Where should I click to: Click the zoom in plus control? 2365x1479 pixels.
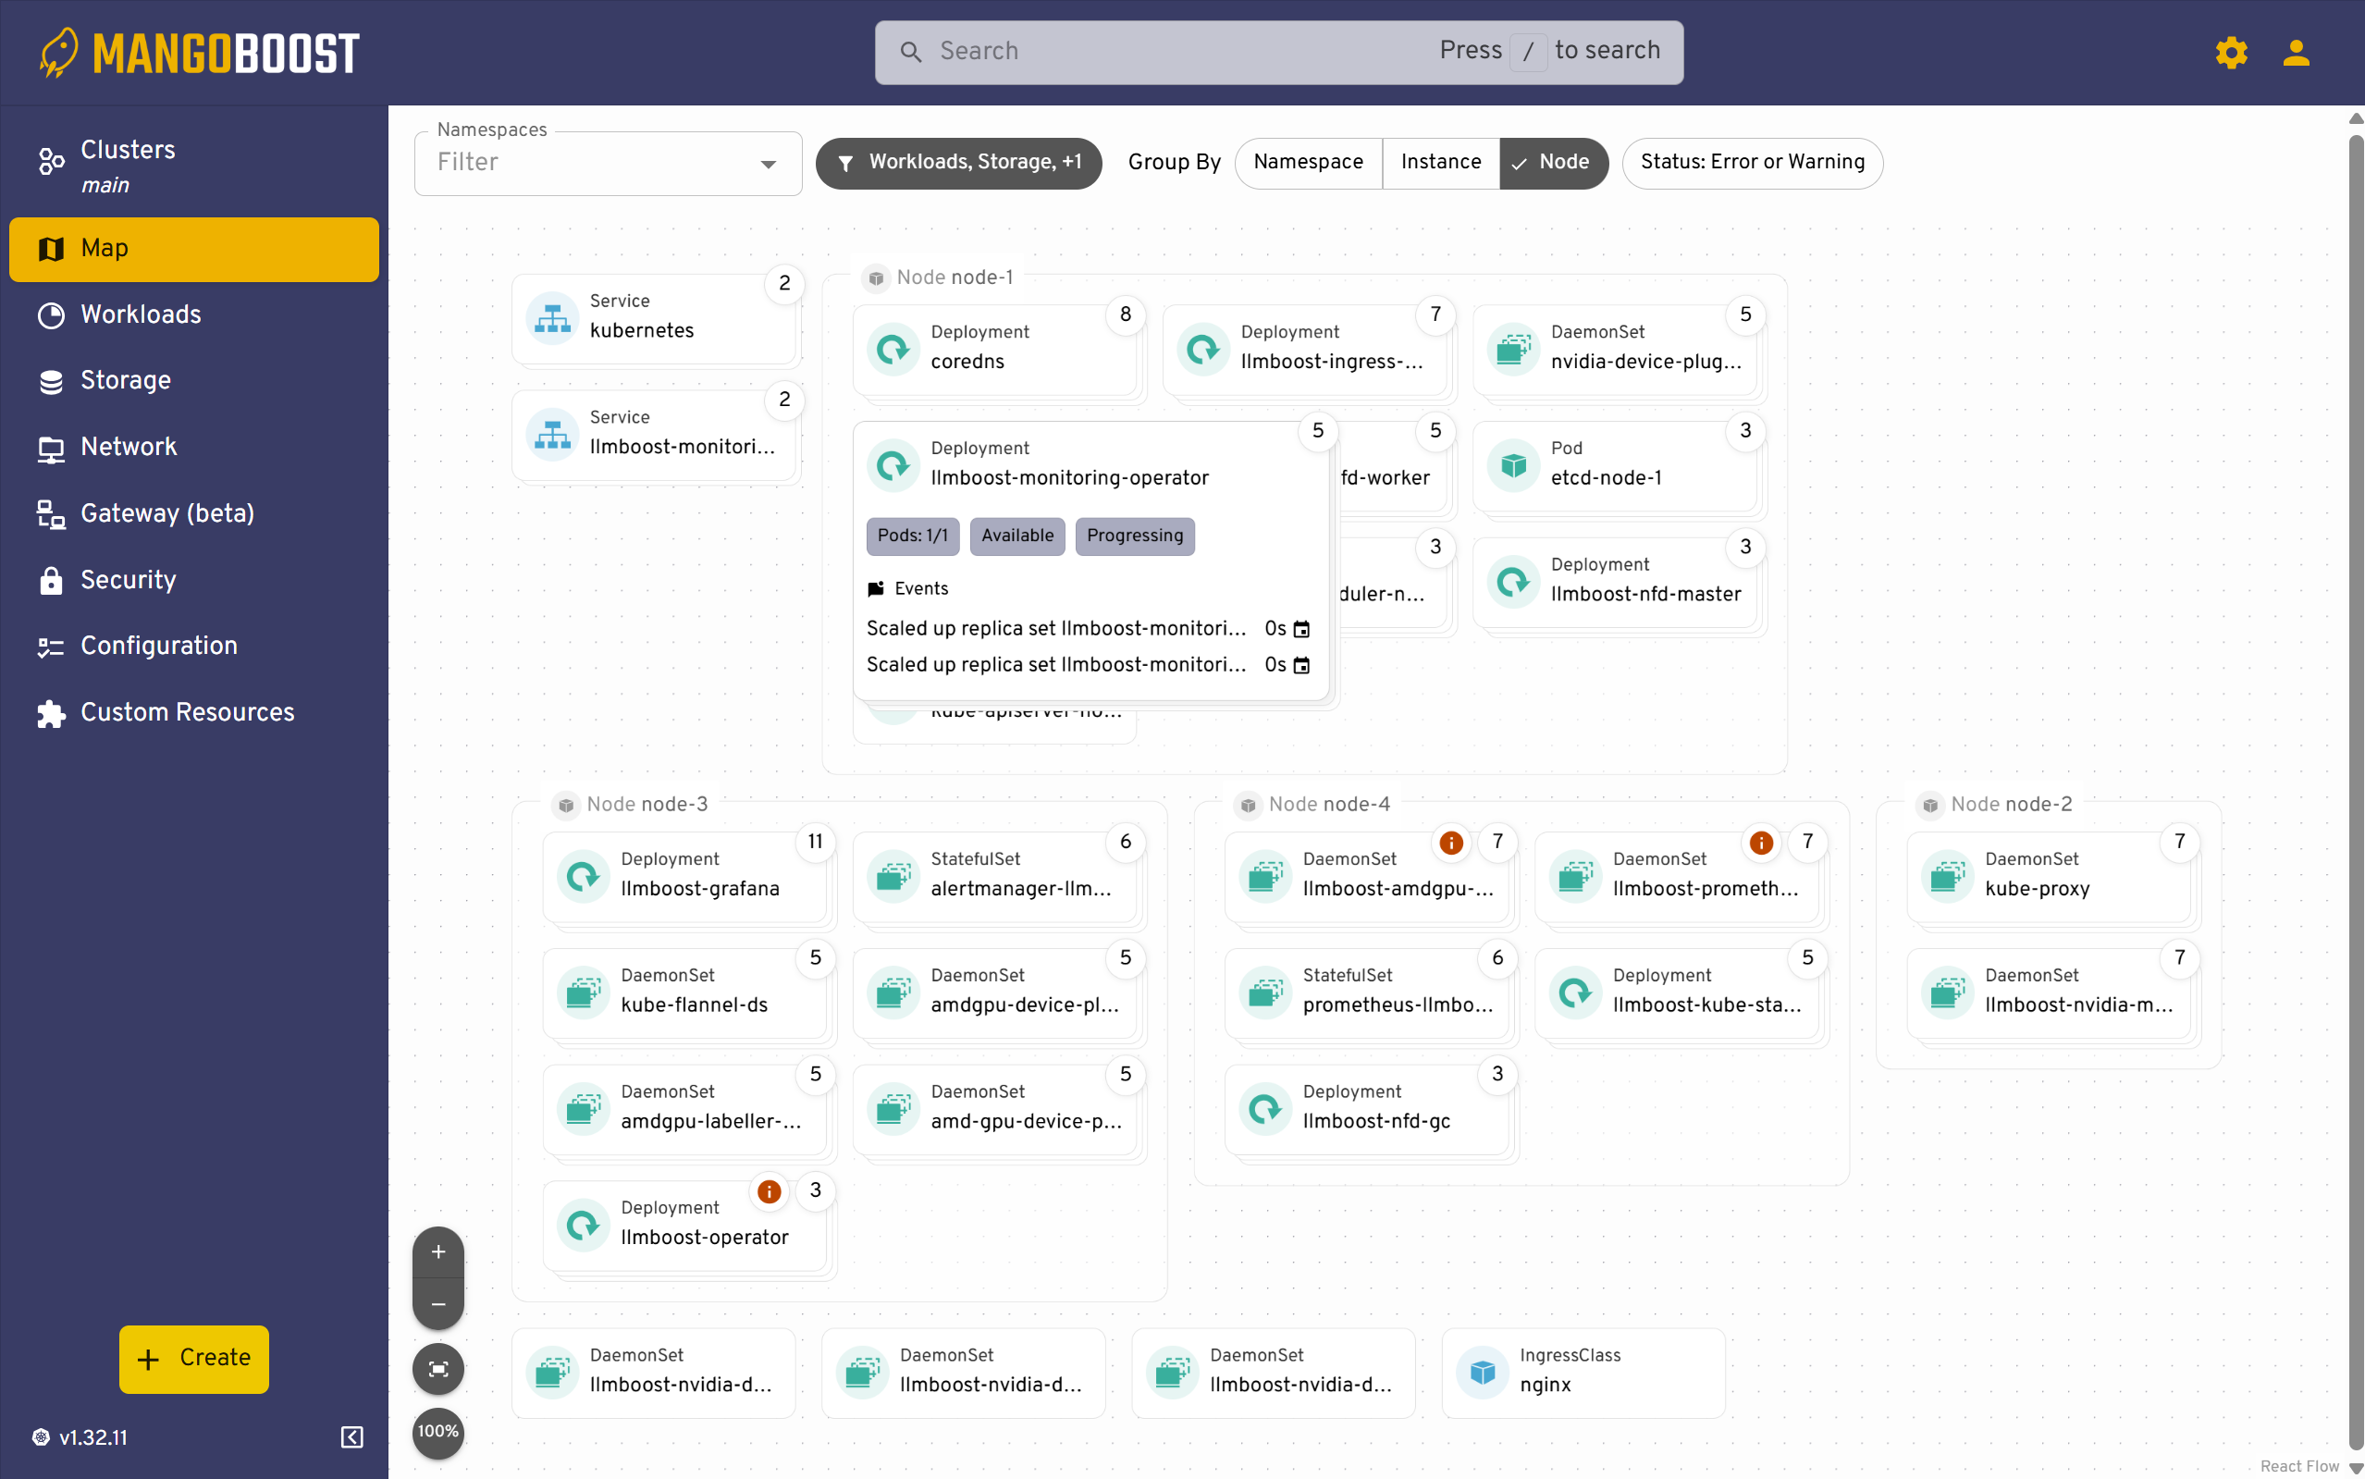tap(438, 1251)
